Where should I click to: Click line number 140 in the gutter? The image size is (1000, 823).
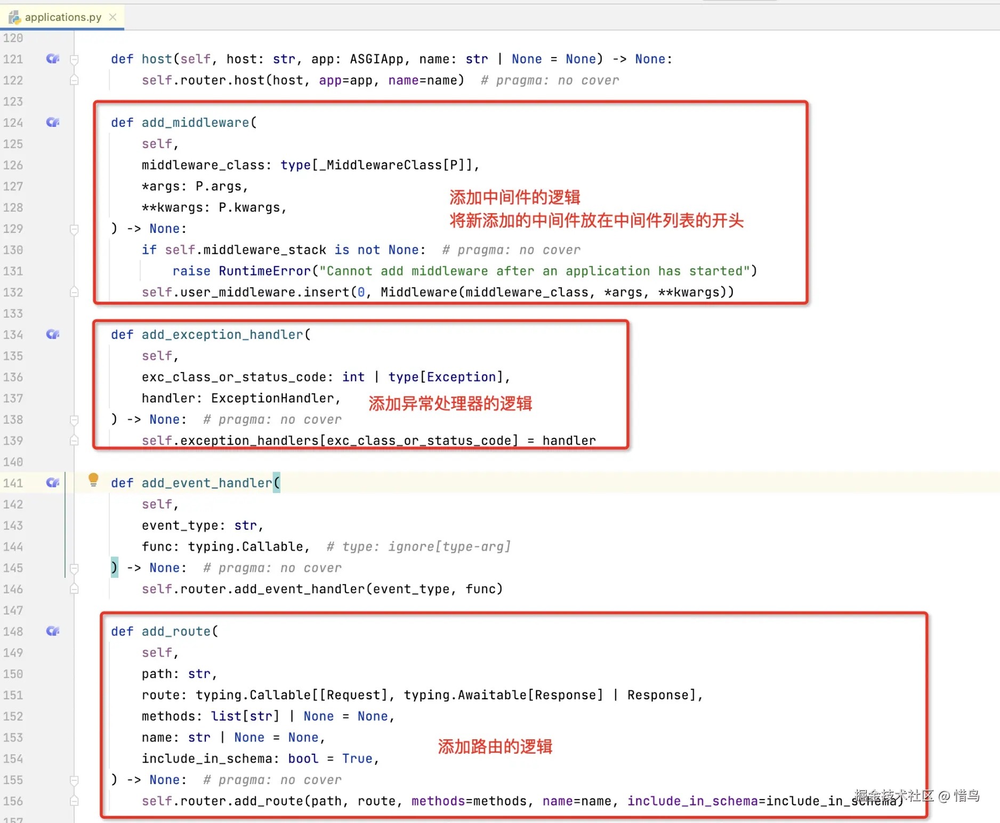(x=13, y=462)
